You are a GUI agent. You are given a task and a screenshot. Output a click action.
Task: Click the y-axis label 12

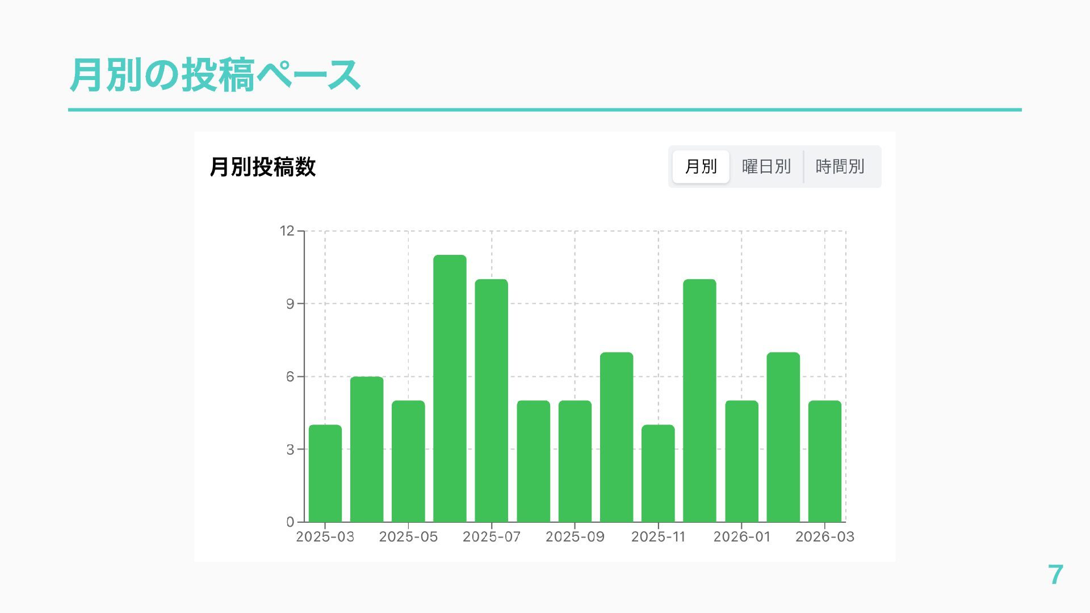(x=287, y=231)
